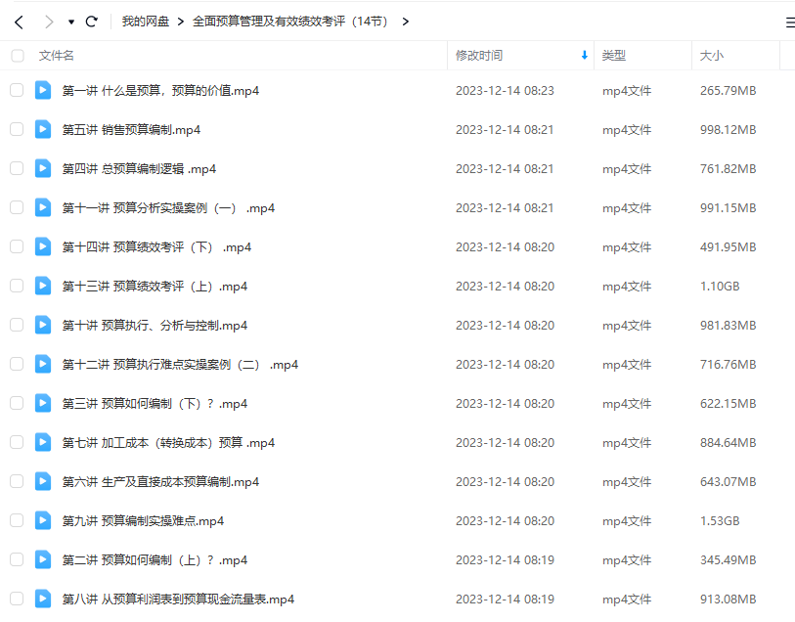Screen dimensions: 795x622
Task: Check box for 第五讲 销售预算编制
Action: (x=17, y=129)
